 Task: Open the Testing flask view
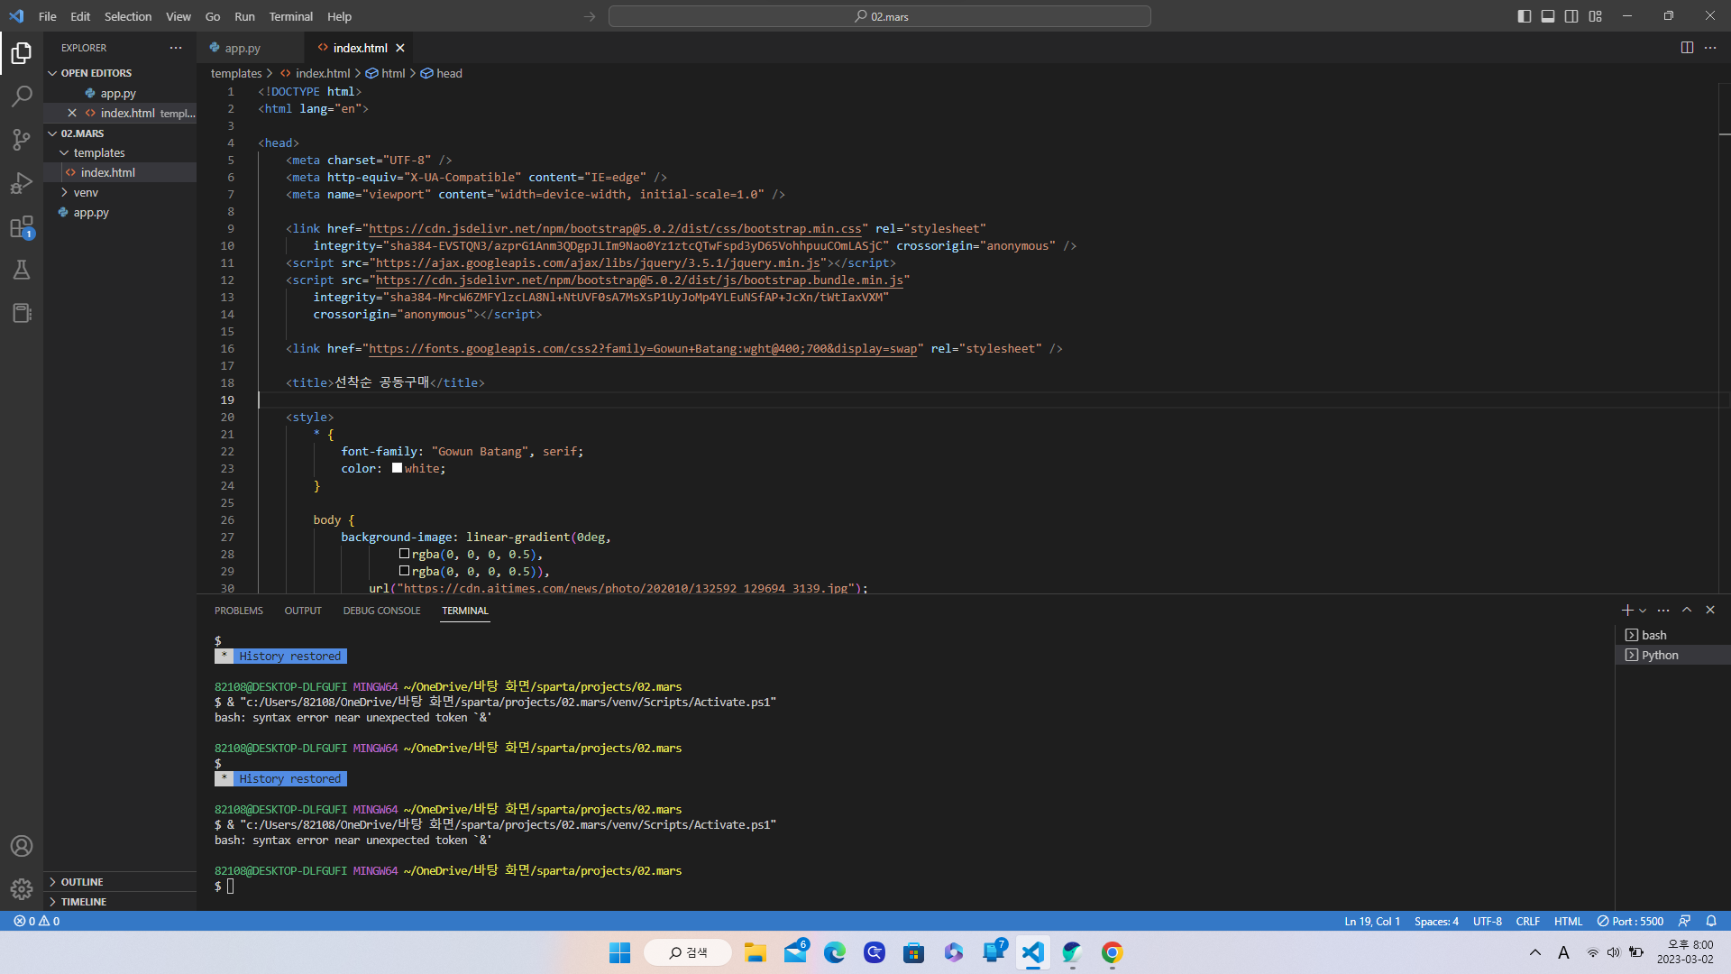coord(22,270)
